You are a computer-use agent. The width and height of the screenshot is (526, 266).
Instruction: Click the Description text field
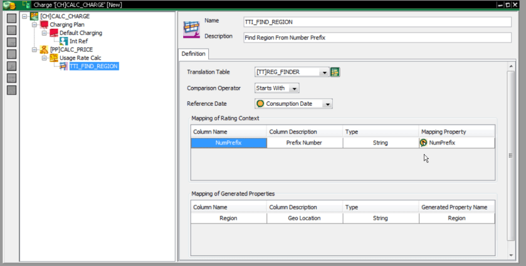(x=377, y=37)
